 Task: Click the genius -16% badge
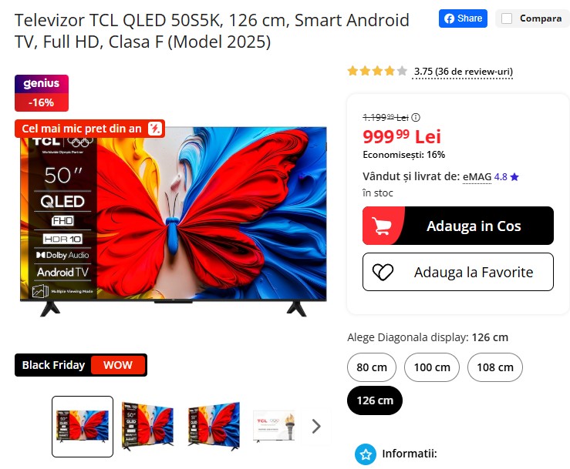click(x=42, y=93)
